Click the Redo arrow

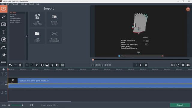(15, 65)
